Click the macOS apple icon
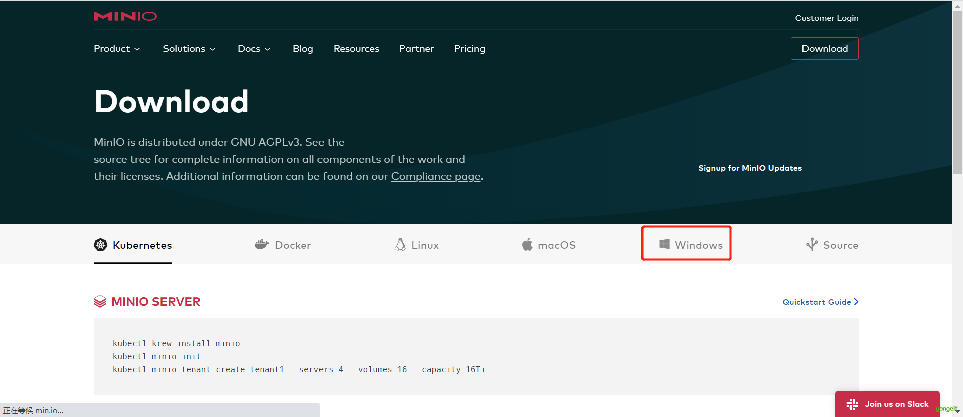This screenshot has width=963, height=417. click(527, 244)
